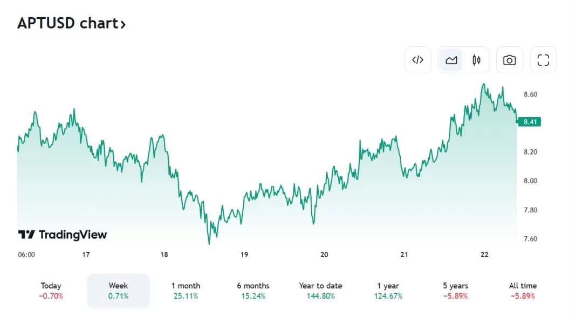This screenshot has width=576, height=324.
Task: Select the 5 years range
Action: [455, 291]
